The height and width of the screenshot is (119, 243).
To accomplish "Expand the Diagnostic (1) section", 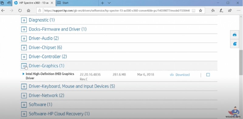I will 24,20.
